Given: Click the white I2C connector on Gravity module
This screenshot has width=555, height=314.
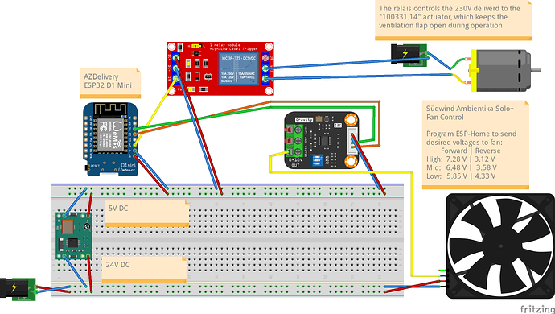Looking at the screenshot, I should 351,142.
